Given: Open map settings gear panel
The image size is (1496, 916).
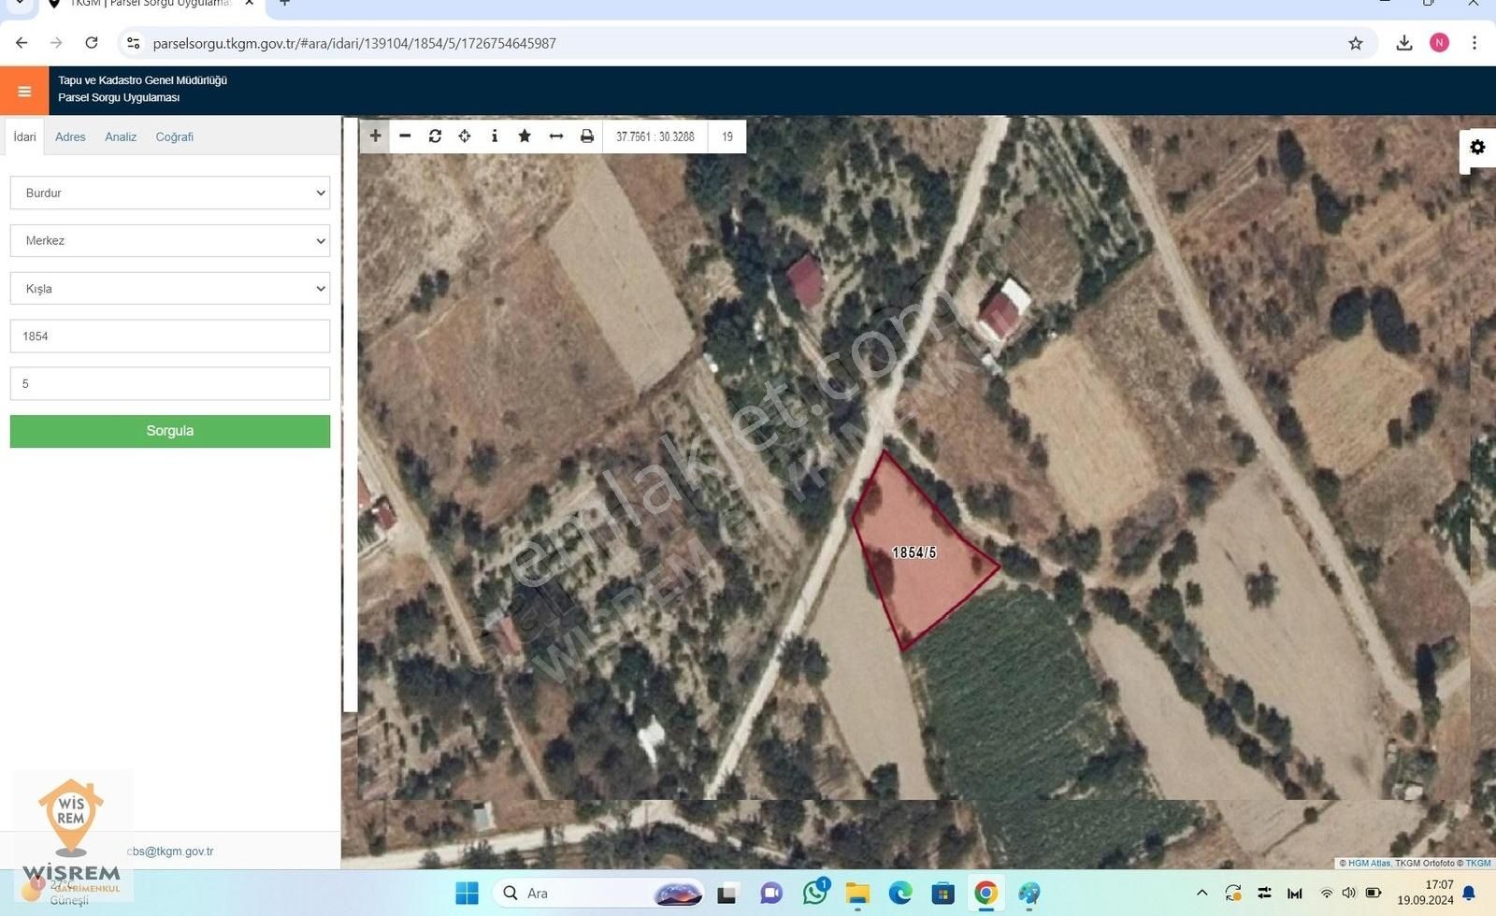Looking at the screenshot, I should [x=1477, y=148].
